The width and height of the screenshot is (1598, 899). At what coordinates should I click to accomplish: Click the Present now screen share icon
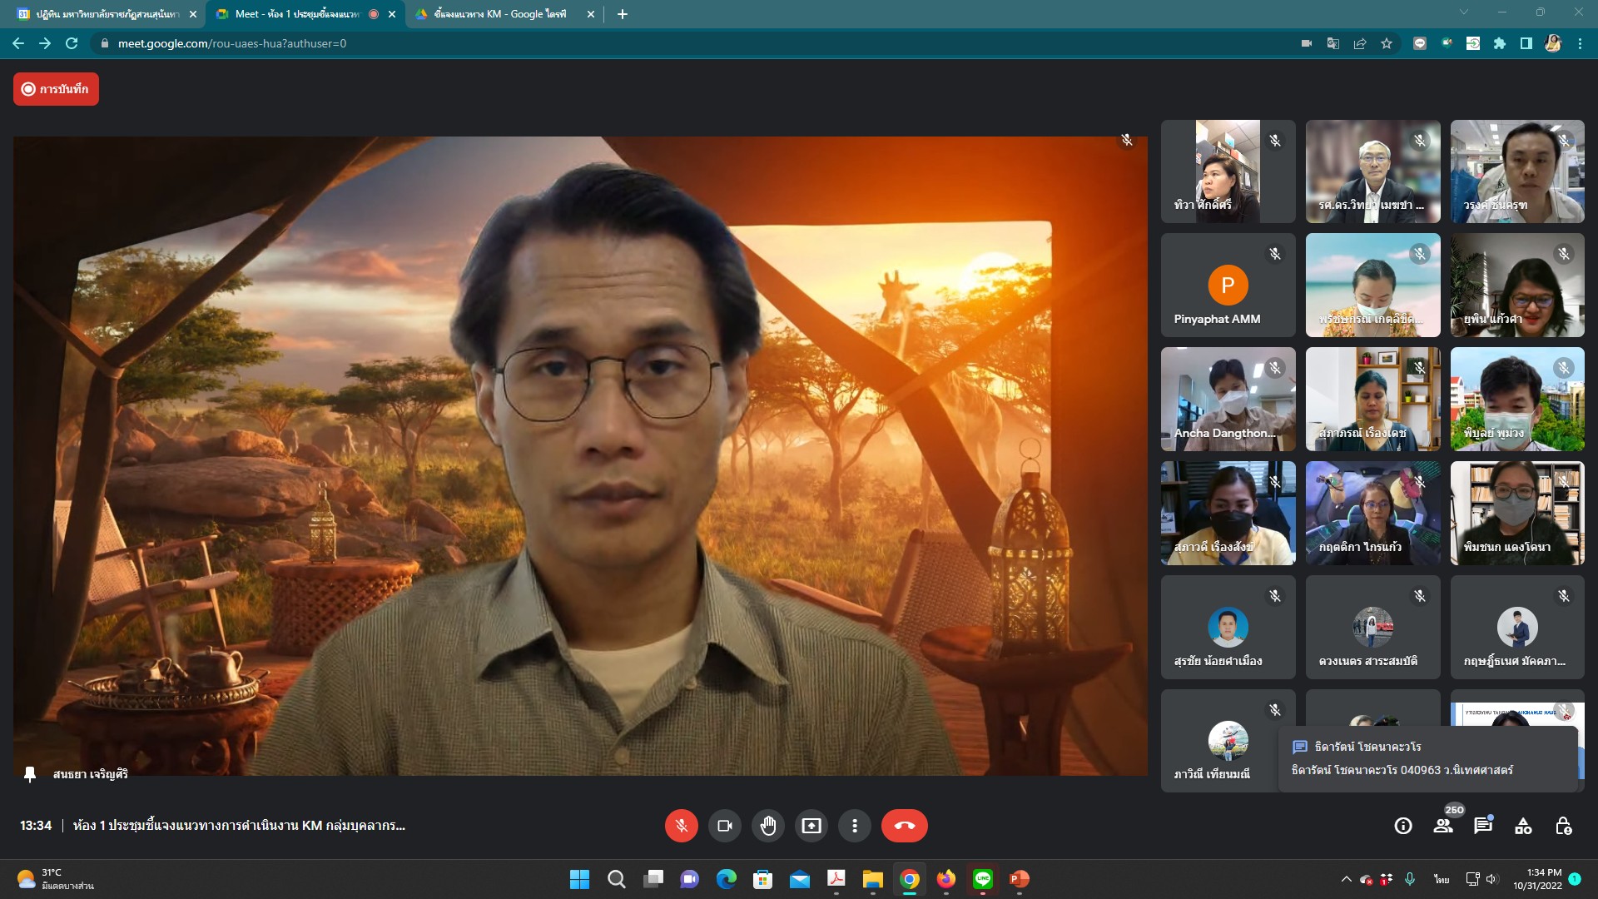[x=811, y=826]
